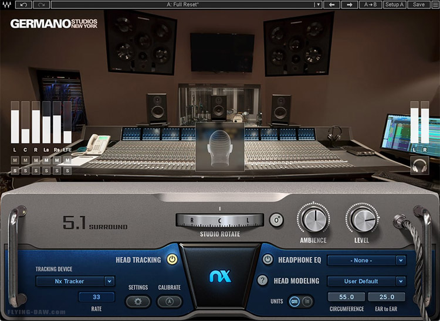Load next preset with right arrow
Screen dimensions: 440x321
[350, 5]
